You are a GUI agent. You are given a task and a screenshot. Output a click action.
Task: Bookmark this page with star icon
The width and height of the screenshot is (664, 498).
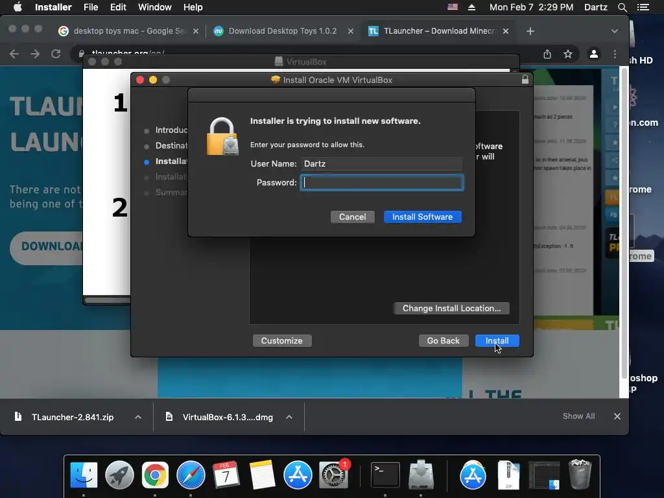click(x=568, y=54)
